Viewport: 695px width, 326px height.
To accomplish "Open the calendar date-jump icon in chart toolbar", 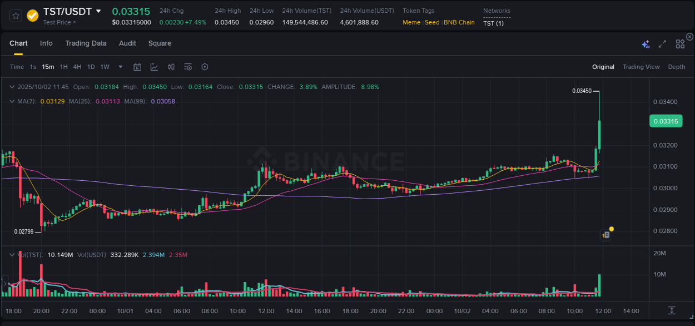I will 137,67.
